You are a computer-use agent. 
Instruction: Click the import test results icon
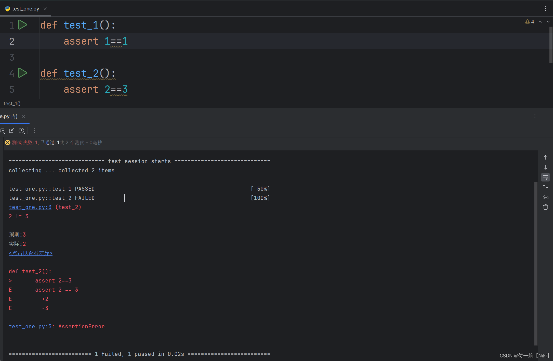(x=11, y=131)
